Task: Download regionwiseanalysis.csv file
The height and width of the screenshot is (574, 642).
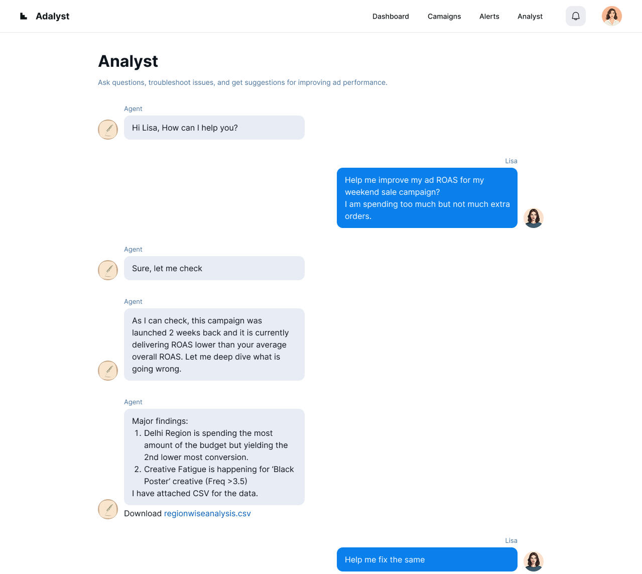Action: (x=207, y=513)
